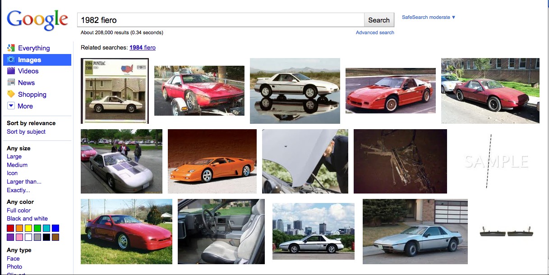The width and height of the screenshot is (549, 275).
Task: Open the red Fiero with gold wheels image
Action: point(391,90)
